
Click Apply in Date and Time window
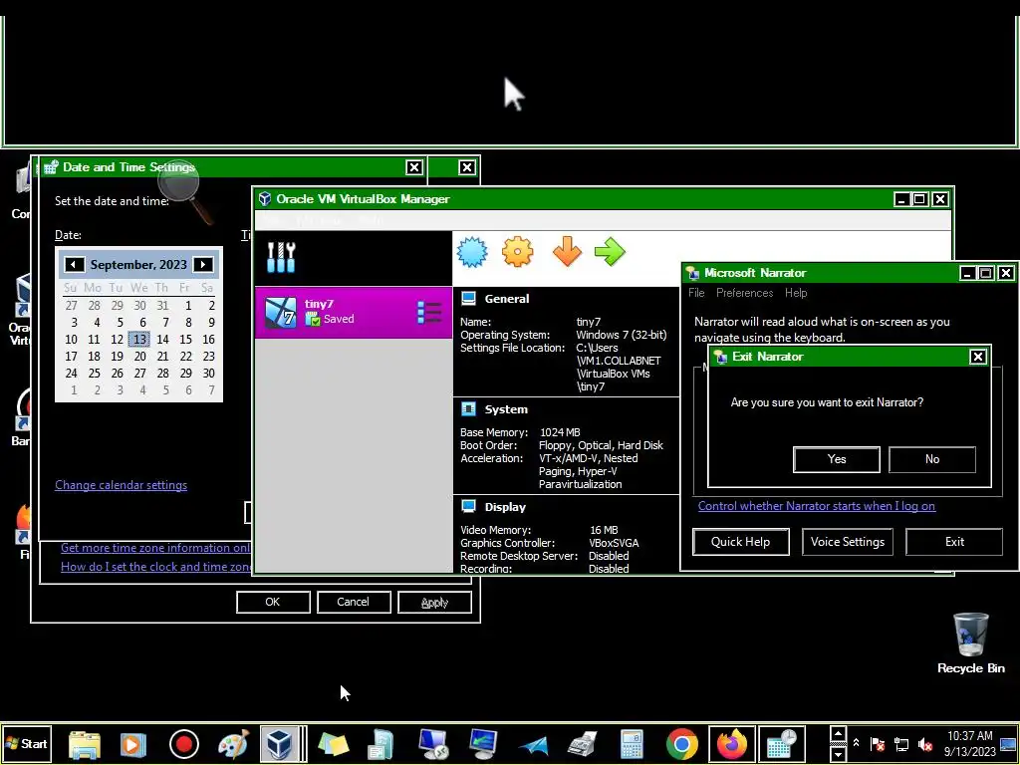coord(434,602)
